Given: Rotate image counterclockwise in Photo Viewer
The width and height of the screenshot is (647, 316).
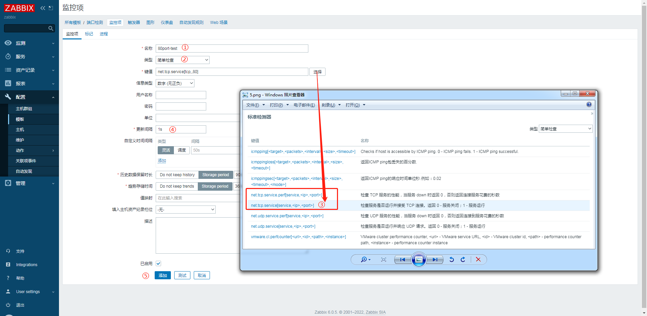Looking at the screenshot, I should [452, 259].
